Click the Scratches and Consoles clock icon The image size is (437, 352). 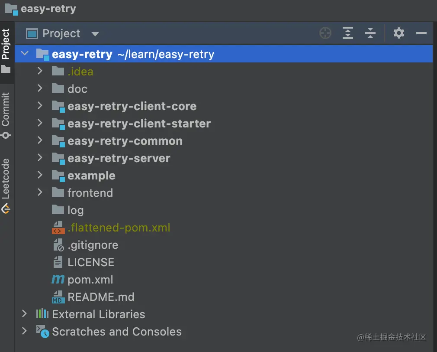pyautogui.click(x=43, y=331)
